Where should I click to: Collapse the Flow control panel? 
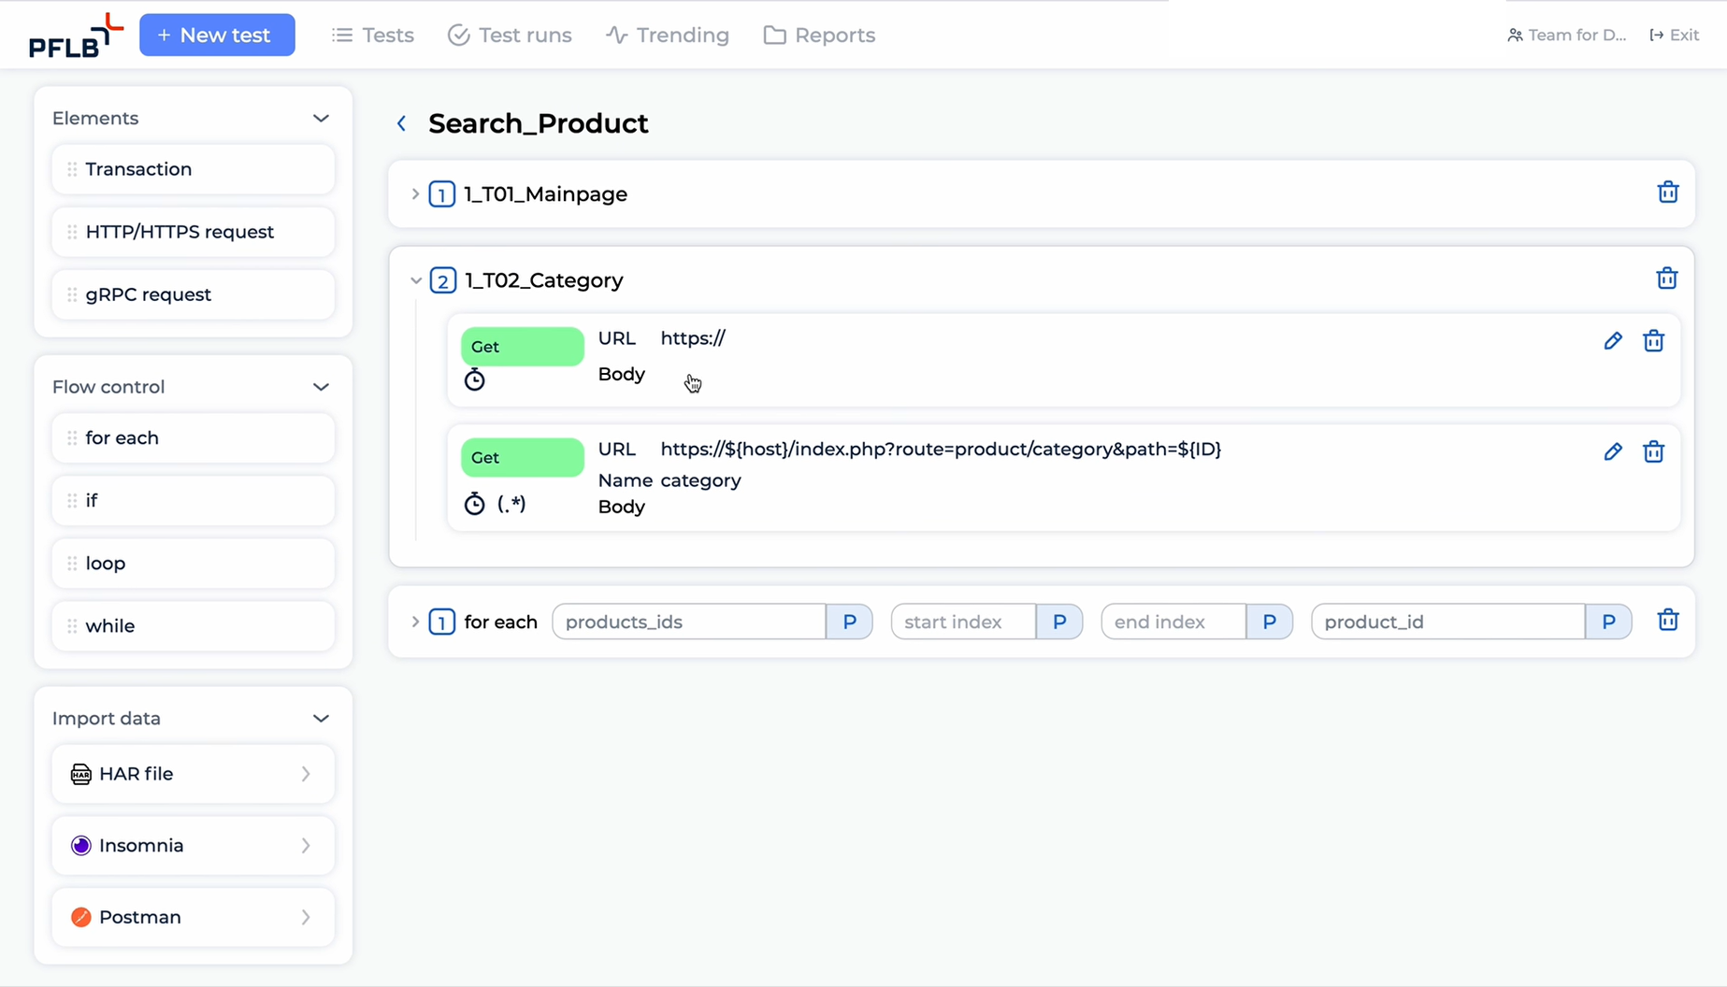[321, 387]
